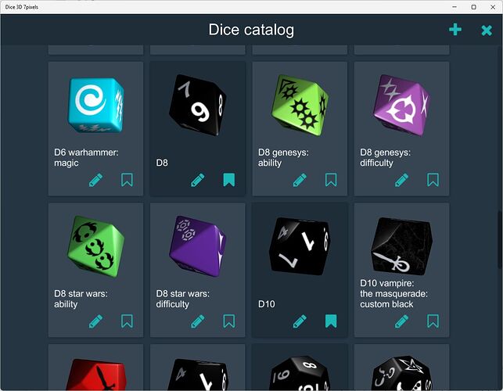The image size is (503, 391).
Task: Edit the D10 die with pencil icon
Action: click(x=300, y=321)
